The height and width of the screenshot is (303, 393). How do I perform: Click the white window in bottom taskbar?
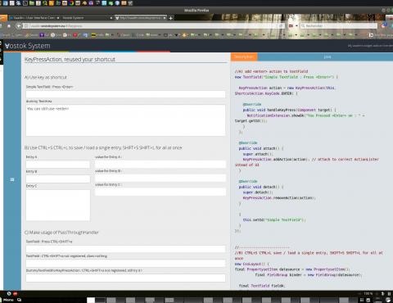point(91,300)
